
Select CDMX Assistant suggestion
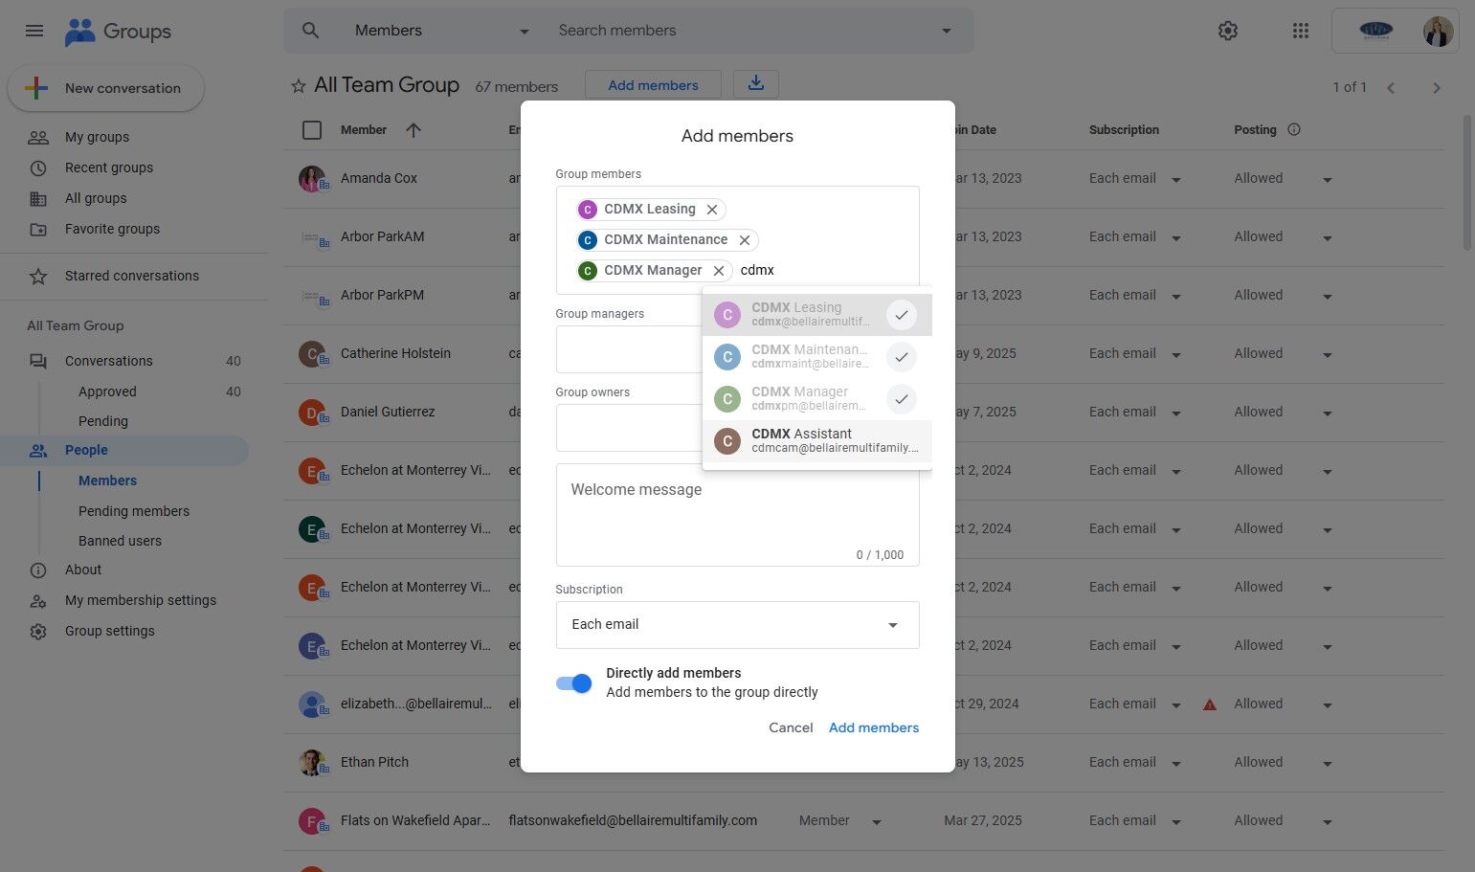[x=817, y=440]
